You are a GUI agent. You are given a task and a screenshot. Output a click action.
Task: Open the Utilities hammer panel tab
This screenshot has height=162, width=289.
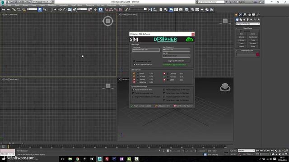(x=258, y=15)
